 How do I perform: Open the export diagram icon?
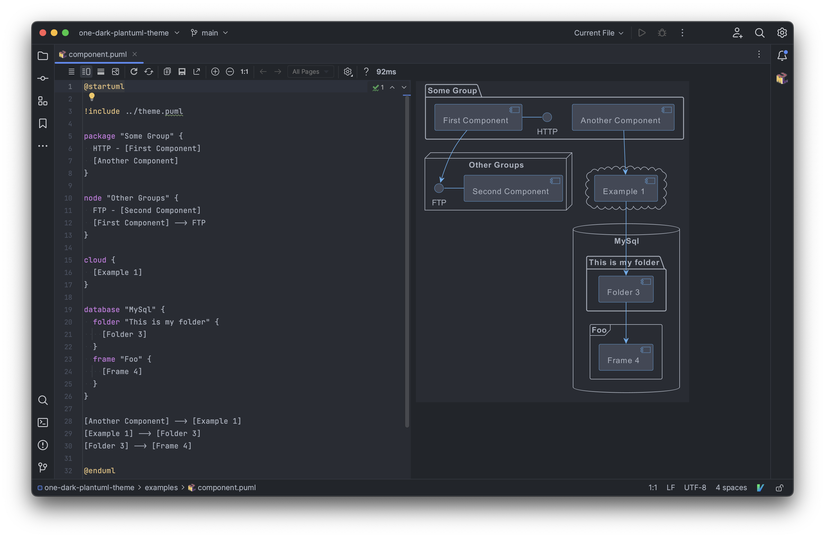click(x=197, y=72)
